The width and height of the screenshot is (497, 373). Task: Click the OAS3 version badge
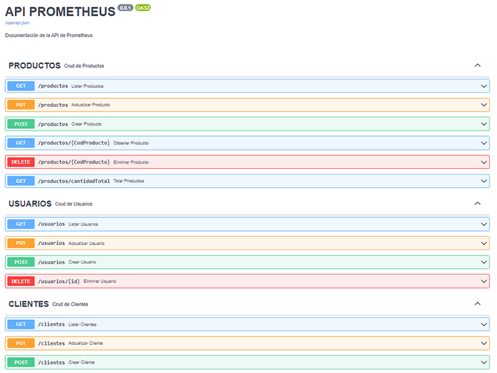[x=143, y=7]
